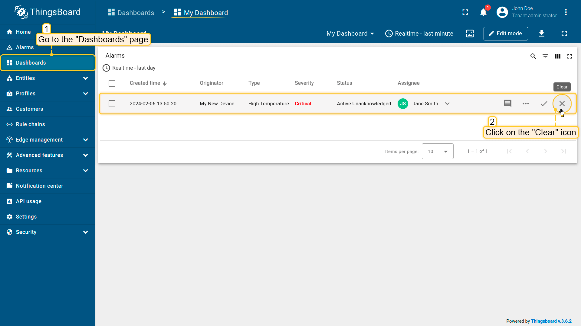Download dashboard via export icon
581x326 pixels.
542,34
